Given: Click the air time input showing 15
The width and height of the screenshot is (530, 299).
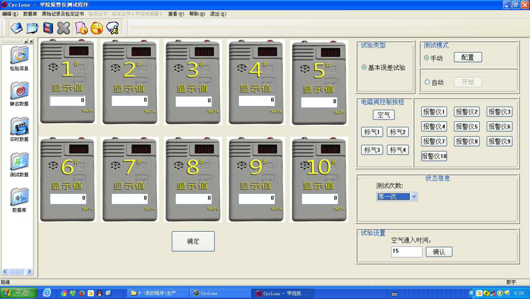Looking at the screenshot, I should pos(406,252).
